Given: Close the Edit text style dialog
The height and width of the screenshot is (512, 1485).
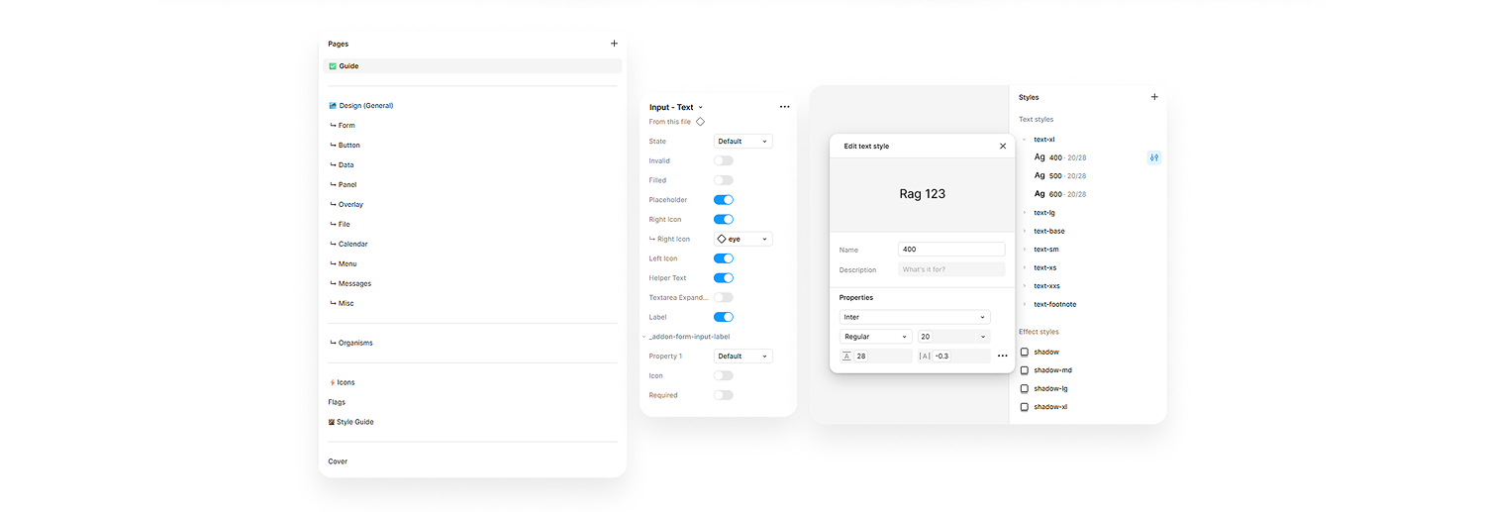Looking at the screenshot, I should [1002, 146].
